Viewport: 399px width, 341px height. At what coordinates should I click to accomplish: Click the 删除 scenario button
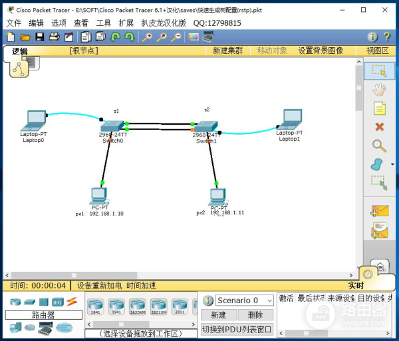point(255,315)
